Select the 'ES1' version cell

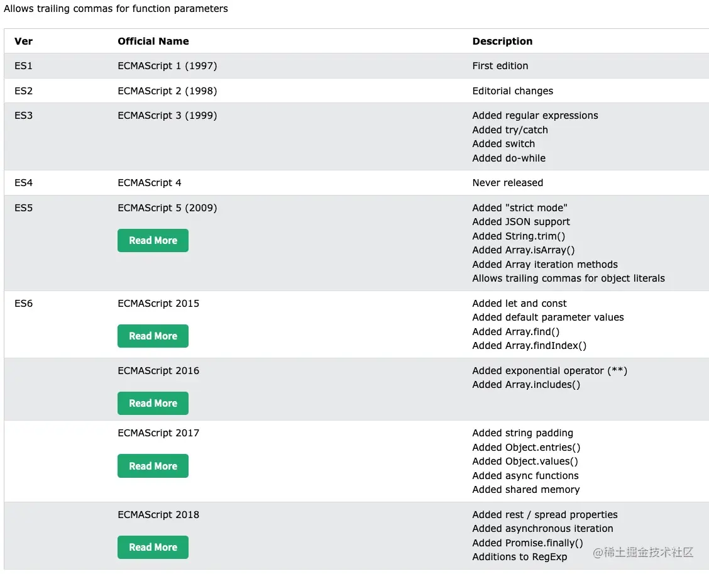[x=23, y=65]
